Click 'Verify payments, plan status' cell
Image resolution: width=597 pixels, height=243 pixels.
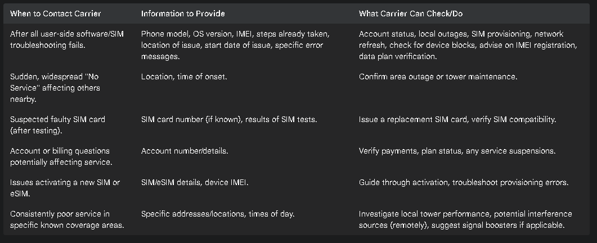tap(457, 151)
